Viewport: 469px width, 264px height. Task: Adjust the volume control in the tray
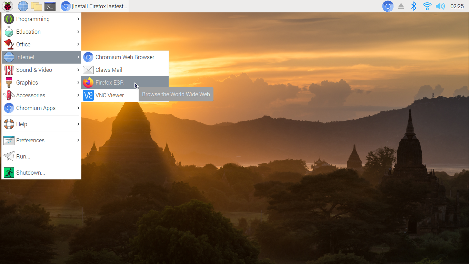coord(440,6)
